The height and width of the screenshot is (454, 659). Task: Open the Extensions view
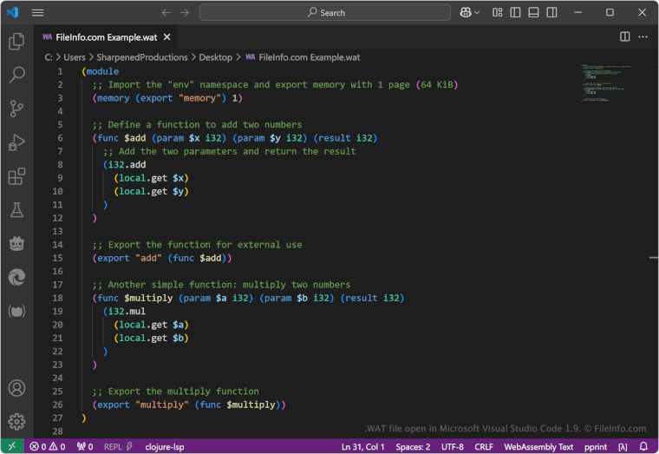pos(16,176)
